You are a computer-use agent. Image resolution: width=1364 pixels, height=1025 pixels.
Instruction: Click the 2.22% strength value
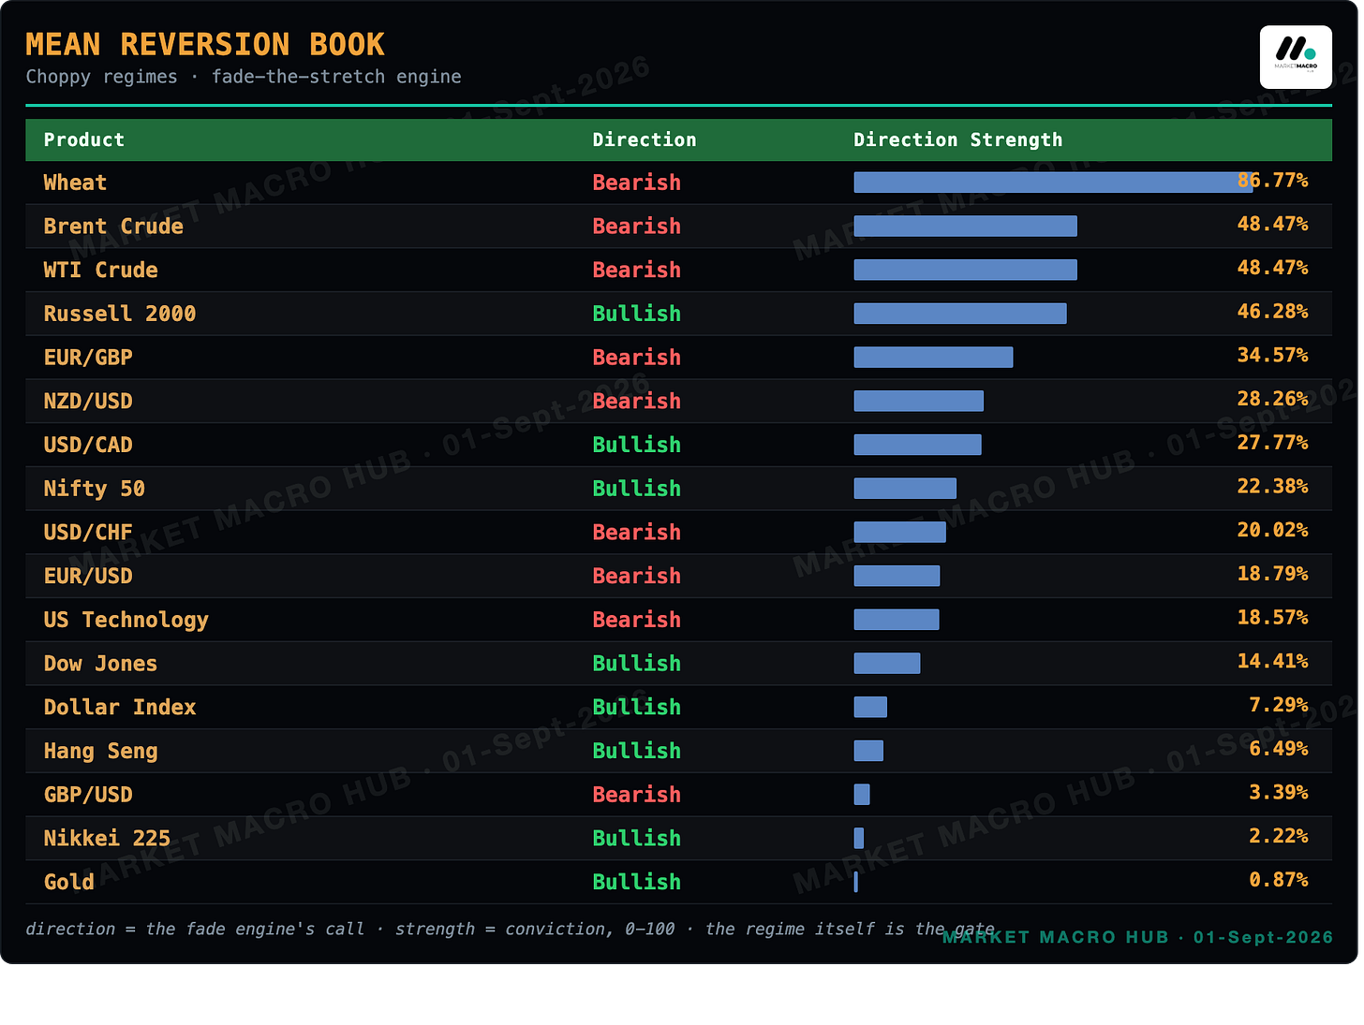[1279, 835]
